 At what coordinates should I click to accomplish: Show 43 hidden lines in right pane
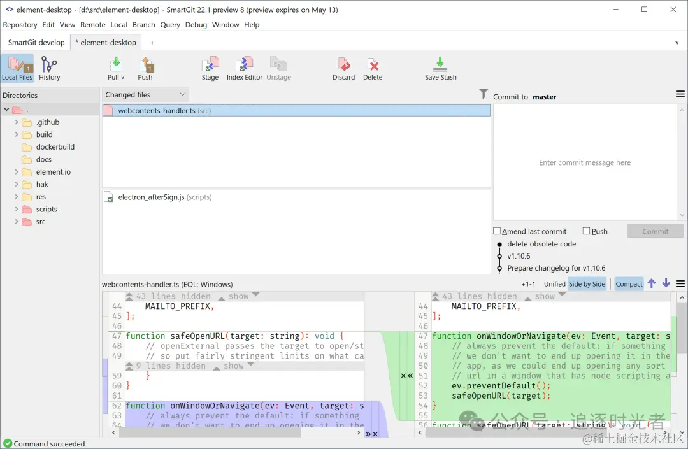tap(545, 296)
